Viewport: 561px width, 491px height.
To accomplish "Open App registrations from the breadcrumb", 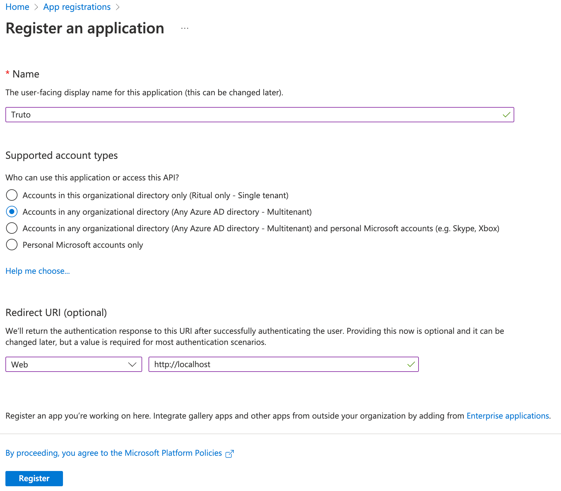I will [x=77, y=7].
